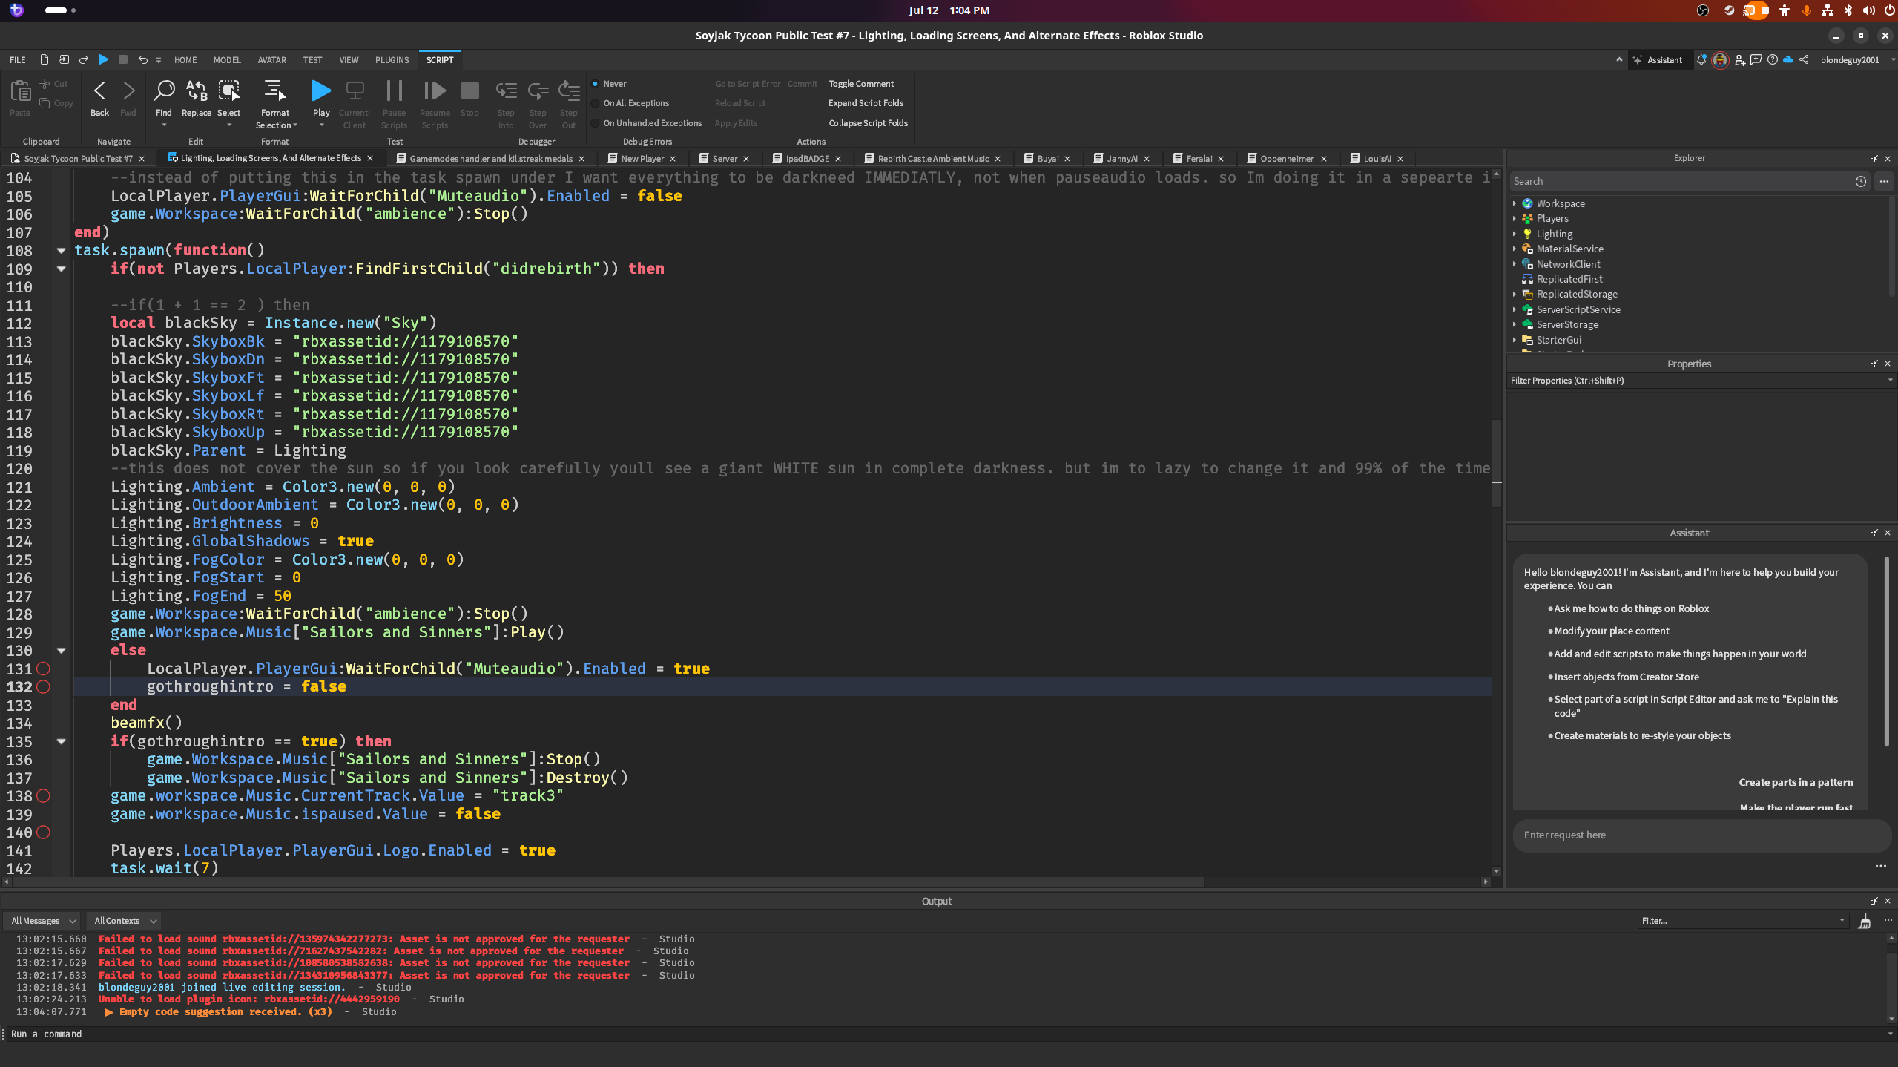Collapse code fold at line 109
Viewport: 1898px width, 1067px height.
(x=62, y=269)
